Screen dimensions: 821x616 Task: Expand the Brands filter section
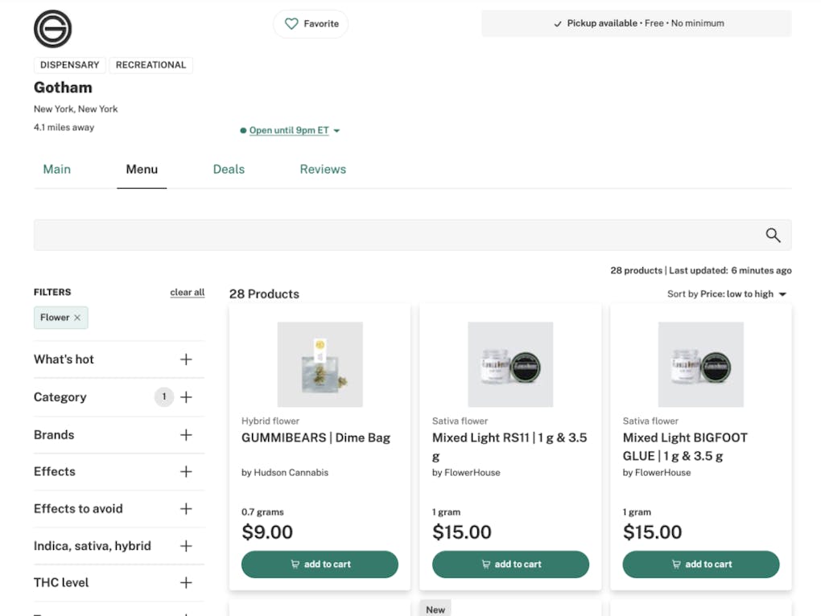(186, 435)
